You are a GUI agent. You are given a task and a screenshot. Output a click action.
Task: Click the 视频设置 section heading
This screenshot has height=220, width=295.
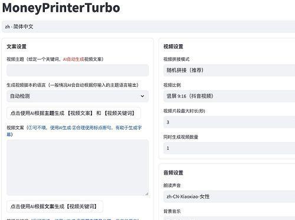click(173, 47)
